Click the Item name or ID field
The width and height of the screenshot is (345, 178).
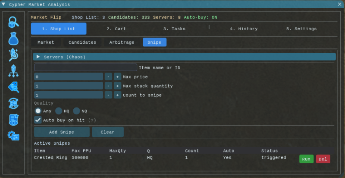85,67
